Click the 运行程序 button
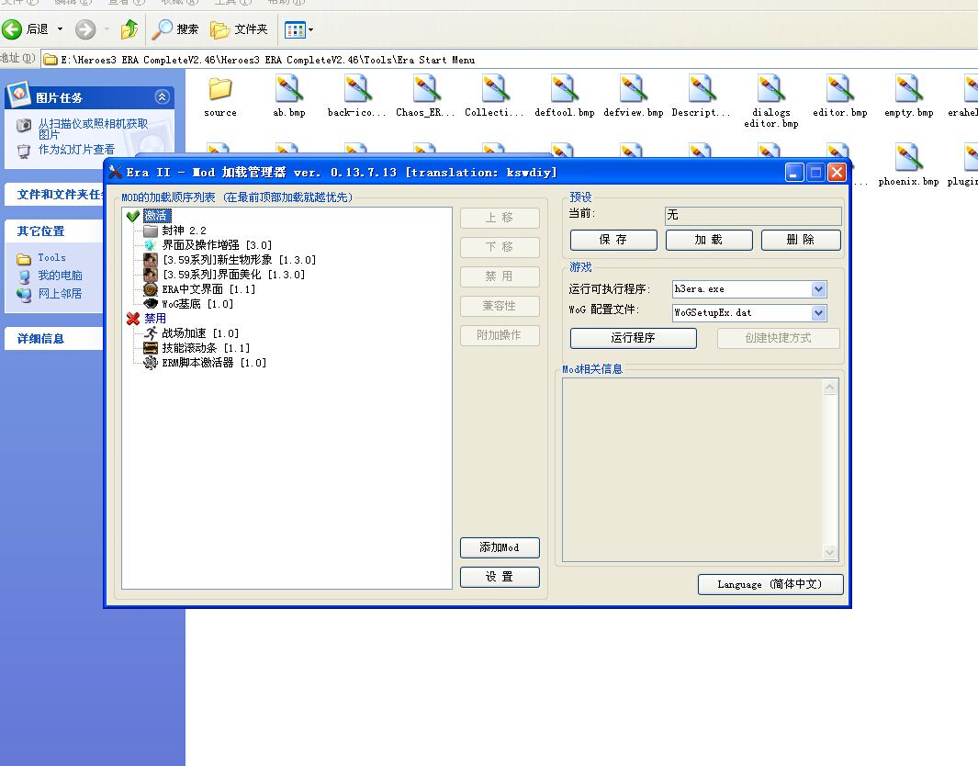This screenshot has height=766, width=978. click(633, 337)
